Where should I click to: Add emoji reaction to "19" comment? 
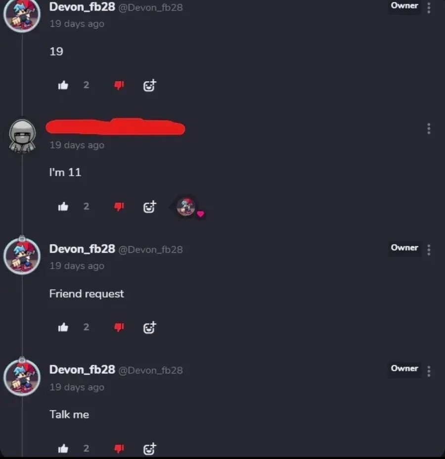150,85
